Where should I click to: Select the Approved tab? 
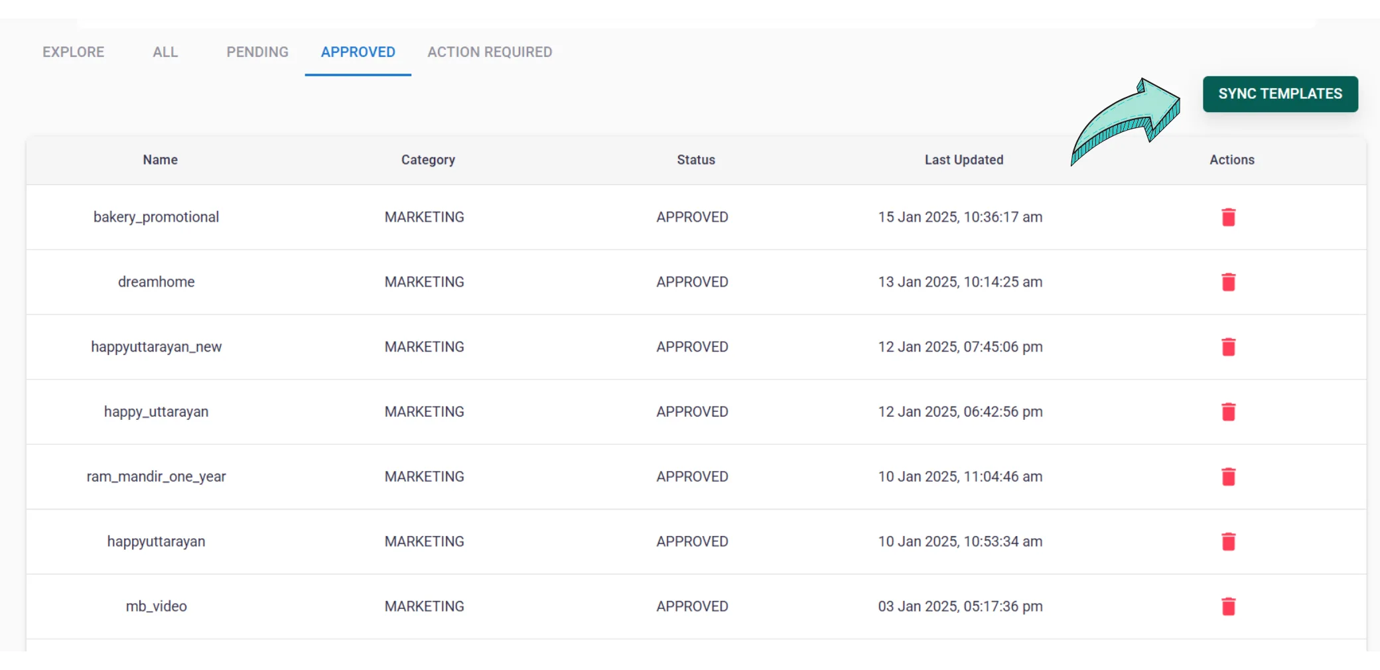coord(358,52)
